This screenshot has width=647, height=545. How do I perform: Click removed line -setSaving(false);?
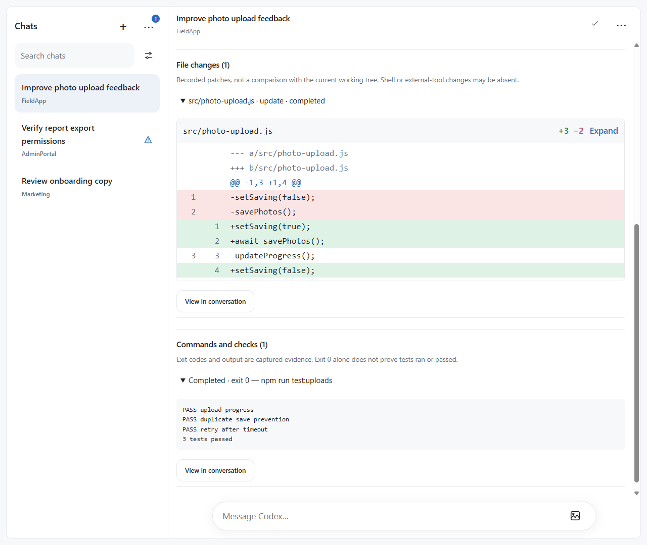click(x=400, y=197)
